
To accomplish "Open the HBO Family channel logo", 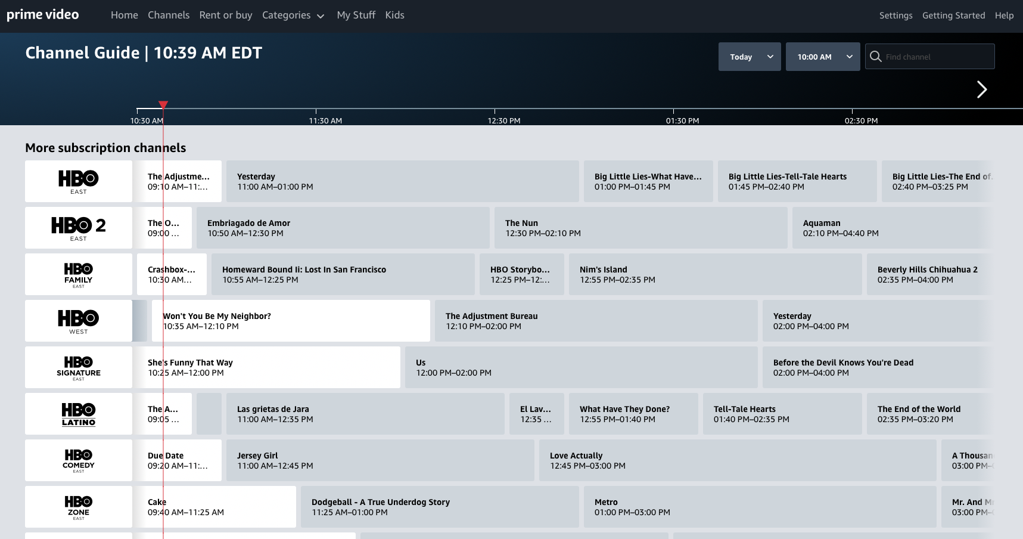I will coord(79,274).
